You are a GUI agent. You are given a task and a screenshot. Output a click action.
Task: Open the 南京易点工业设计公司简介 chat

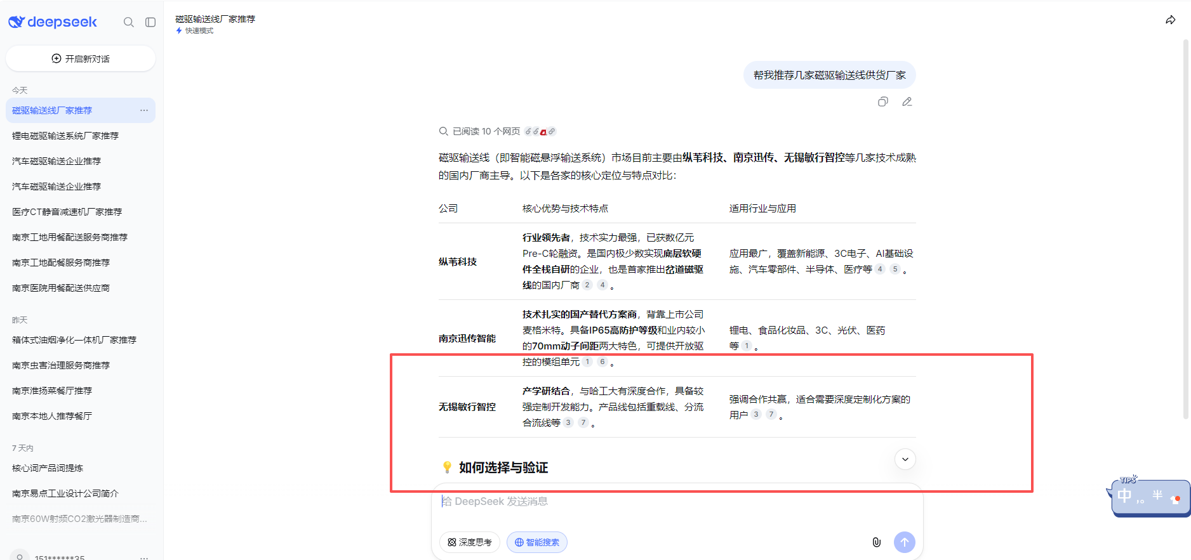pos(81,493)
